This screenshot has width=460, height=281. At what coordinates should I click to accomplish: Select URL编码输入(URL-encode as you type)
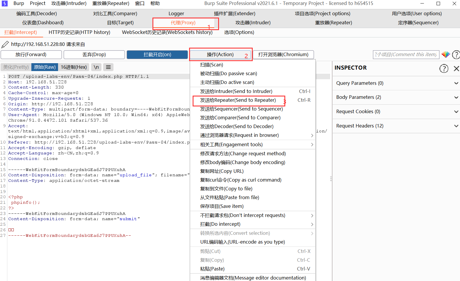[253, 242]
